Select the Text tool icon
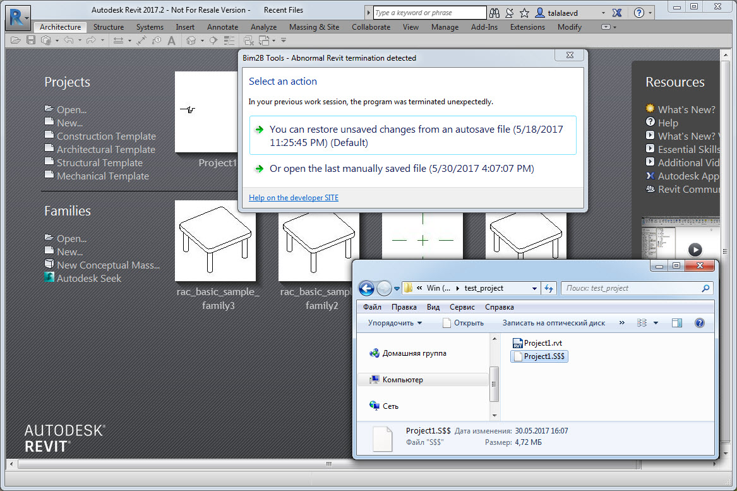The image size is (737, 491). [x=170, y=39]
